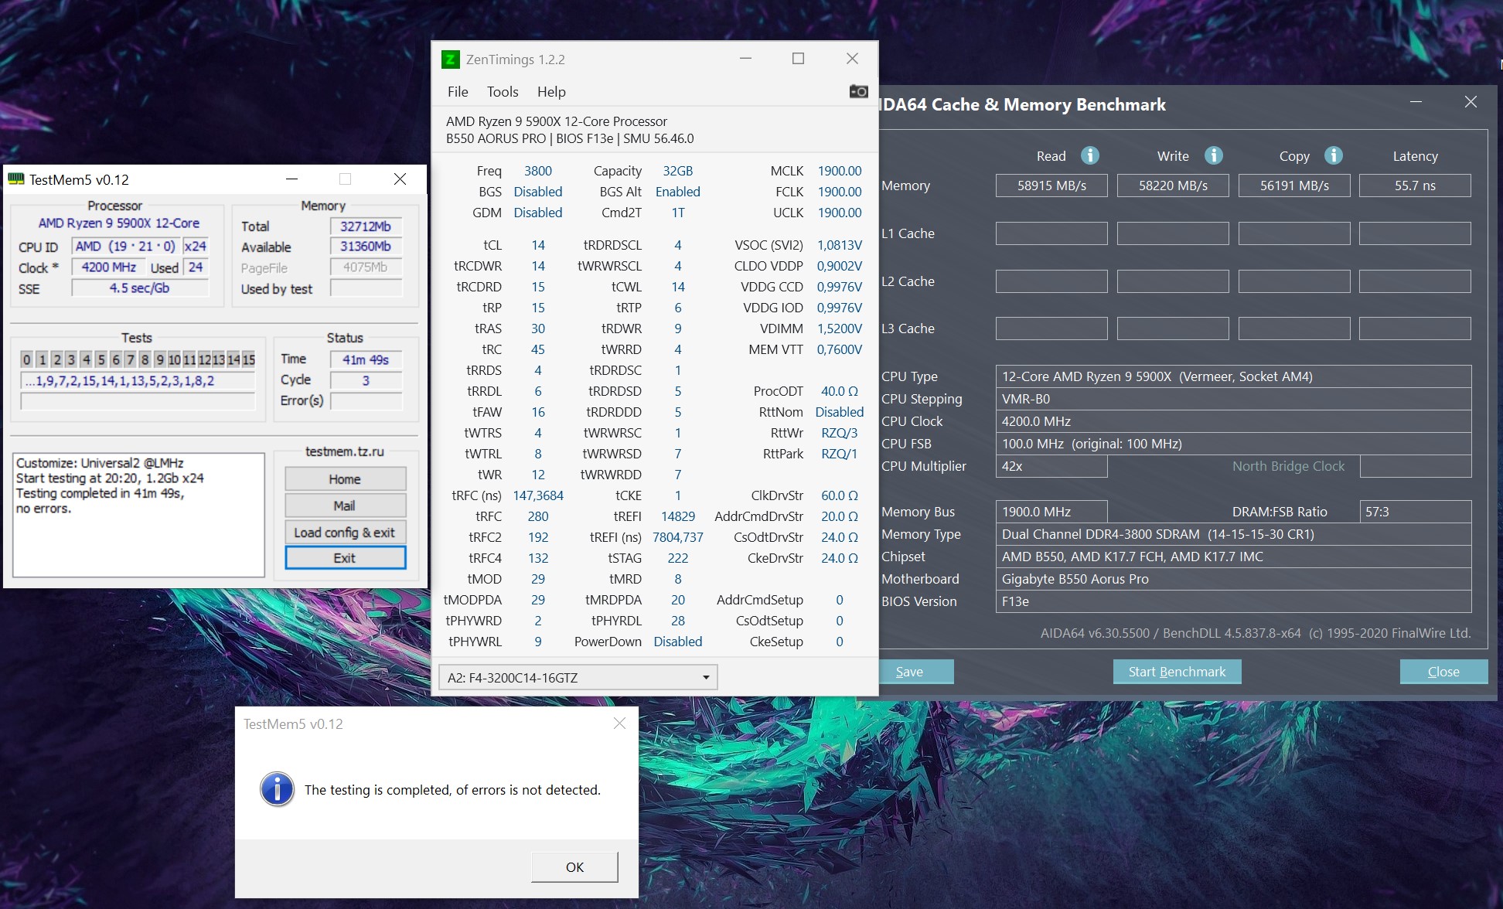The height and width of the screenshot is (909, 1503).
Task: Click the blue info icon in dialog
Action: [x=277, y=789]
